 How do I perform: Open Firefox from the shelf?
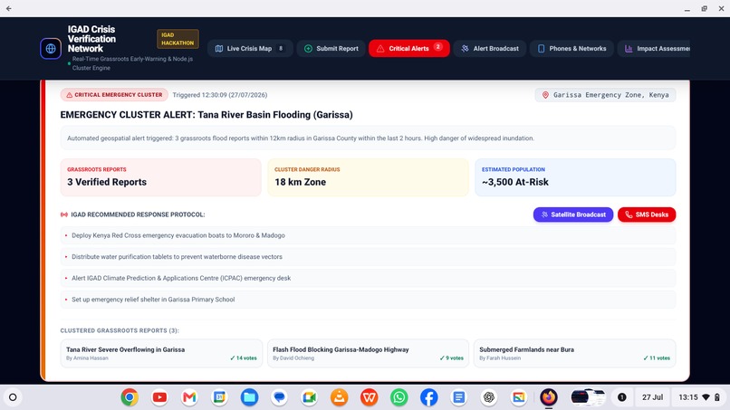[549, 397]
